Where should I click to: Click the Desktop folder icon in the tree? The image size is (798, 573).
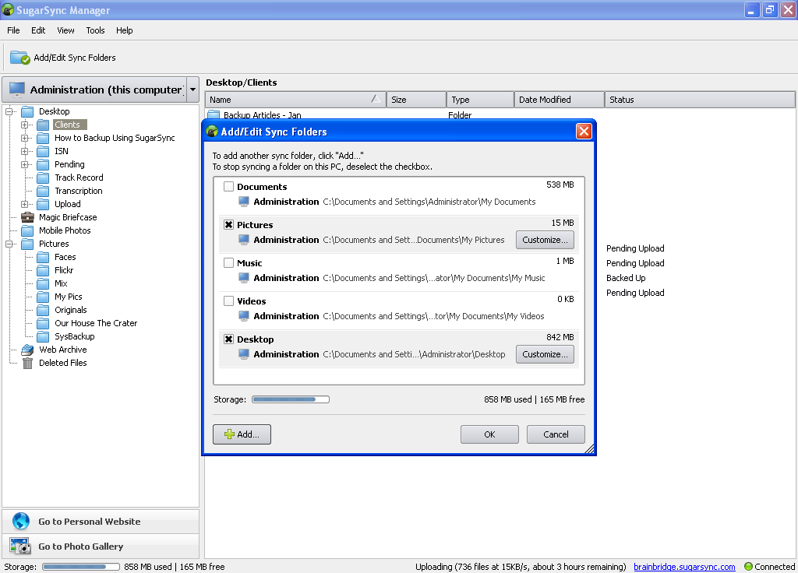click(27, 111)
